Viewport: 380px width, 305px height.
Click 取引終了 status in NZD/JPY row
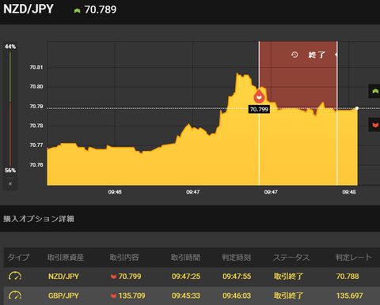[288, 277]
